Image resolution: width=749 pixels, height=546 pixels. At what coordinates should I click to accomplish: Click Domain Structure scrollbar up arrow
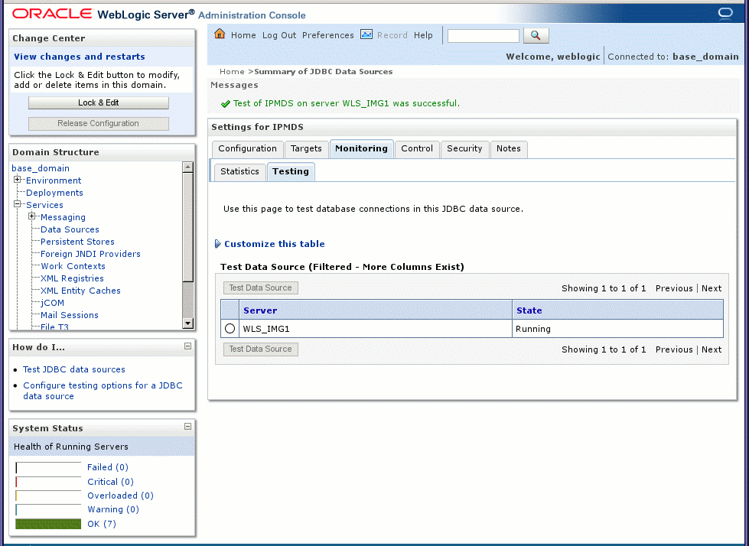pos(187,167)
